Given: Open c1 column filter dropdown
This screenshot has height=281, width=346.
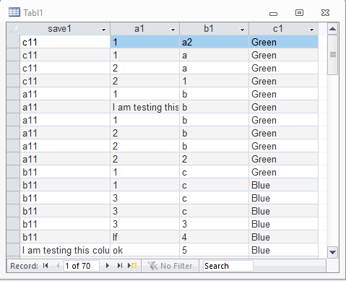Looking at the screenshot, I should click(x=311, y=30).
